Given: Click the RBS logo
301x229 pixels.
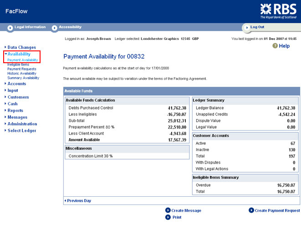Looking at the screenshot, I should (x=278, y=10).
